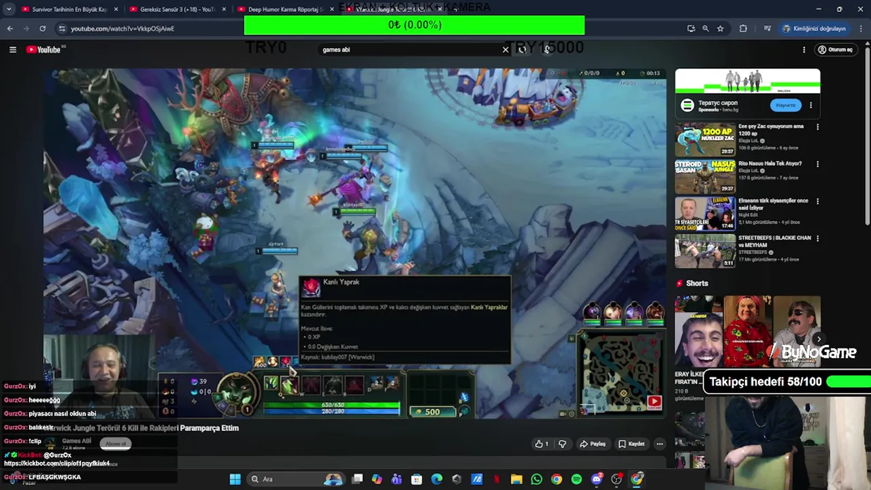Viewport: 871px width, 490px height.
Task: Advance the Shorts shelf with next arrow
Action: click(x=819, y=339)
